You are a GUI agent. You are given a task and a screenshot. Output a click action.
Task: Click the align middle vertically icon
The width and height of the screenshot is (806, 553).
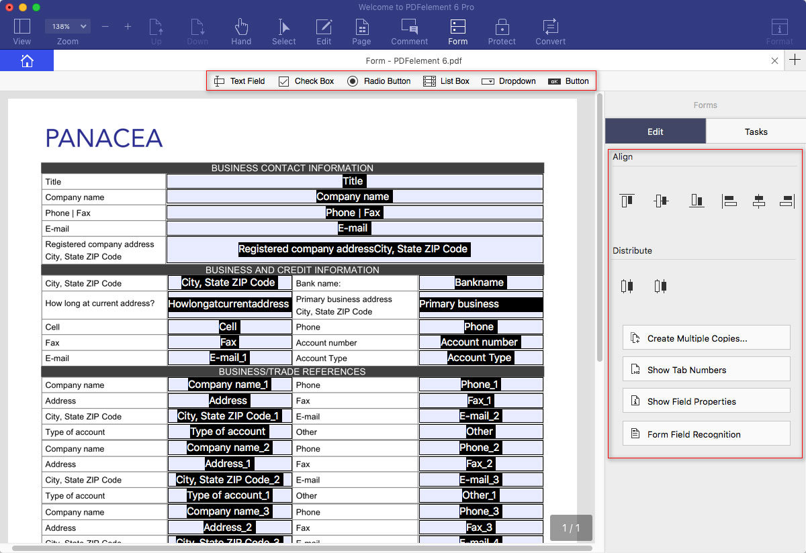pyautogui.click(x=661, y=200)
